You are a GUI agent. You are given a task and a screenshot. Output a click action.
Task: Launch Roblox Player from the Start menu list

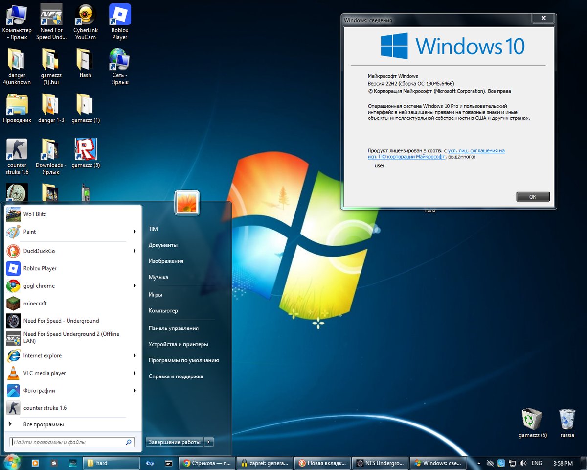pyautogui.click(x=72, y=268)
